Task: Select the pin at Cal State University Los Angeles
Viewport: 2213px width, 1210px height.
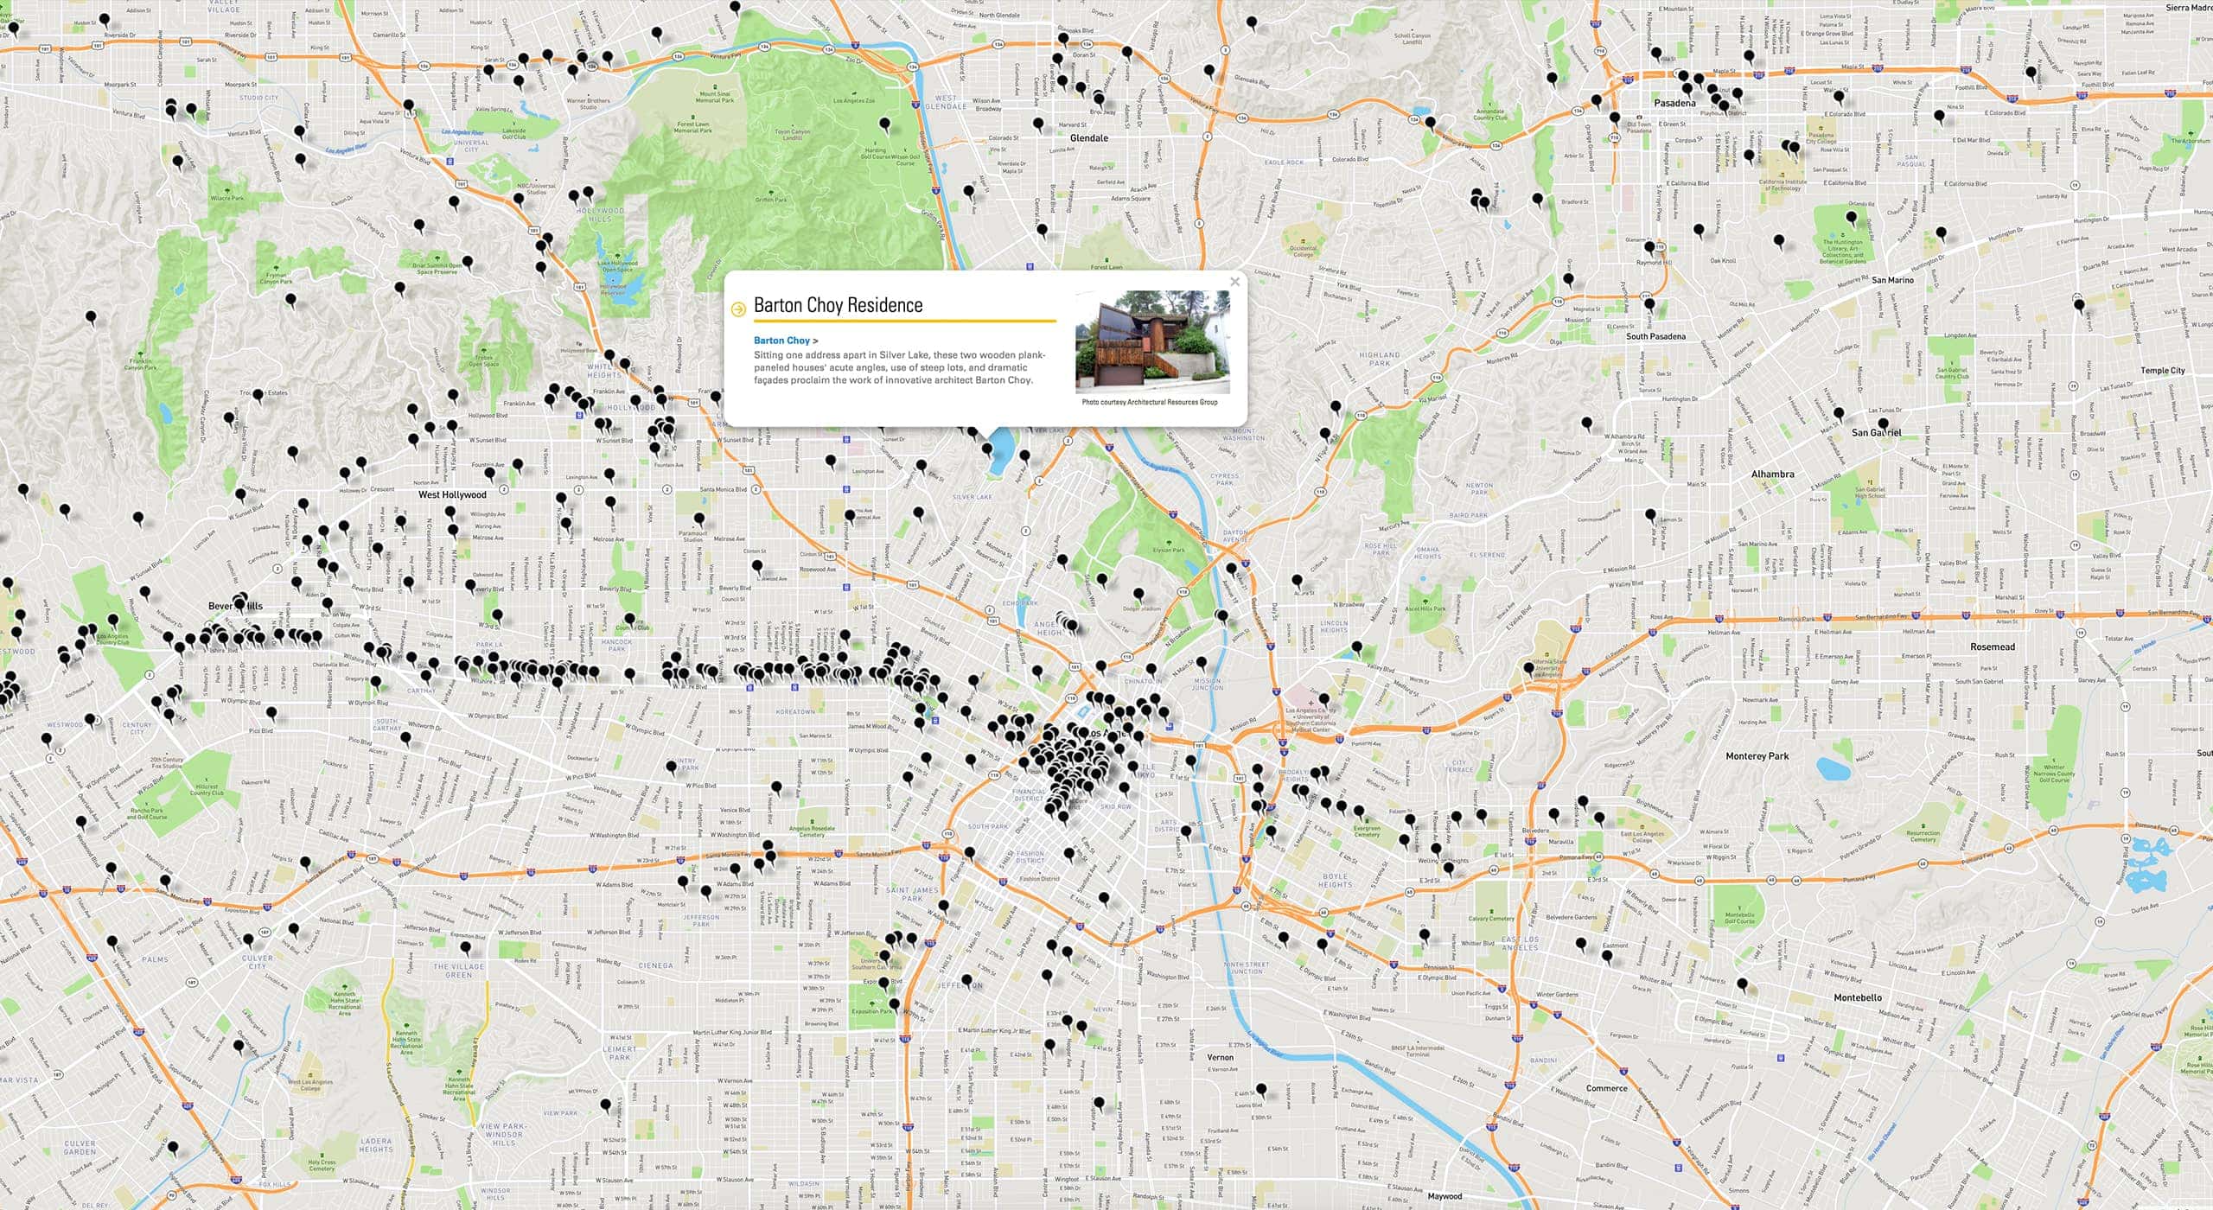Action: (1528, 668)
